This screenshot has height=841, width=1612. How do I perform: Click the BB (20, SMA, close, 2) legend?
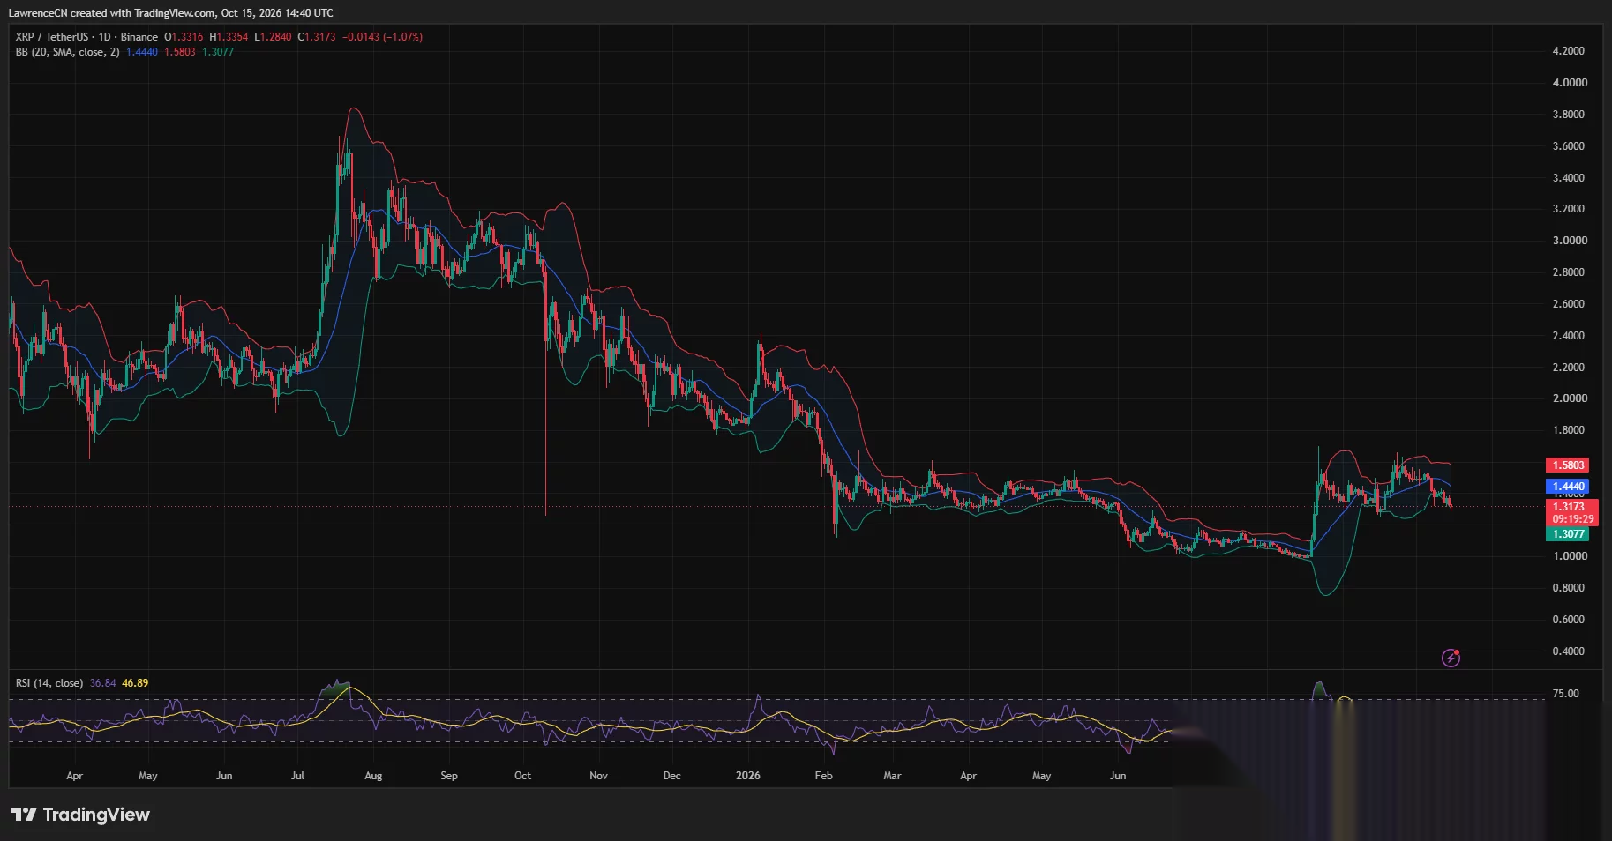67,52
